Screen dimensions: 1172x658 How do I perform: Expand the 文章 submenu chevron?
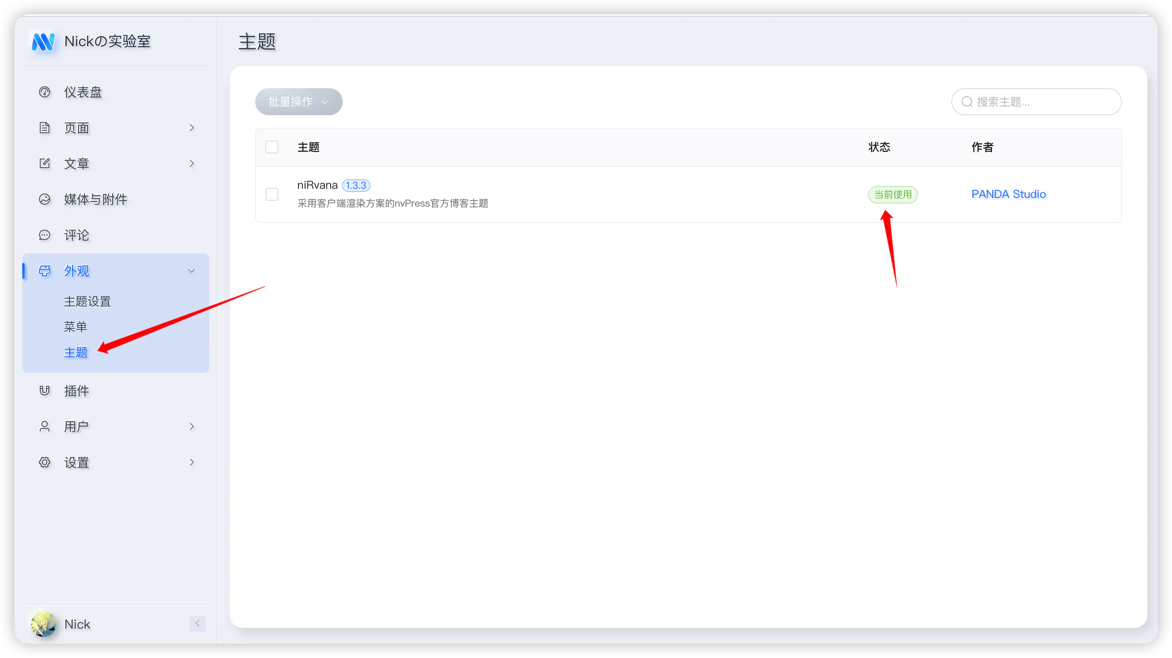192,163
